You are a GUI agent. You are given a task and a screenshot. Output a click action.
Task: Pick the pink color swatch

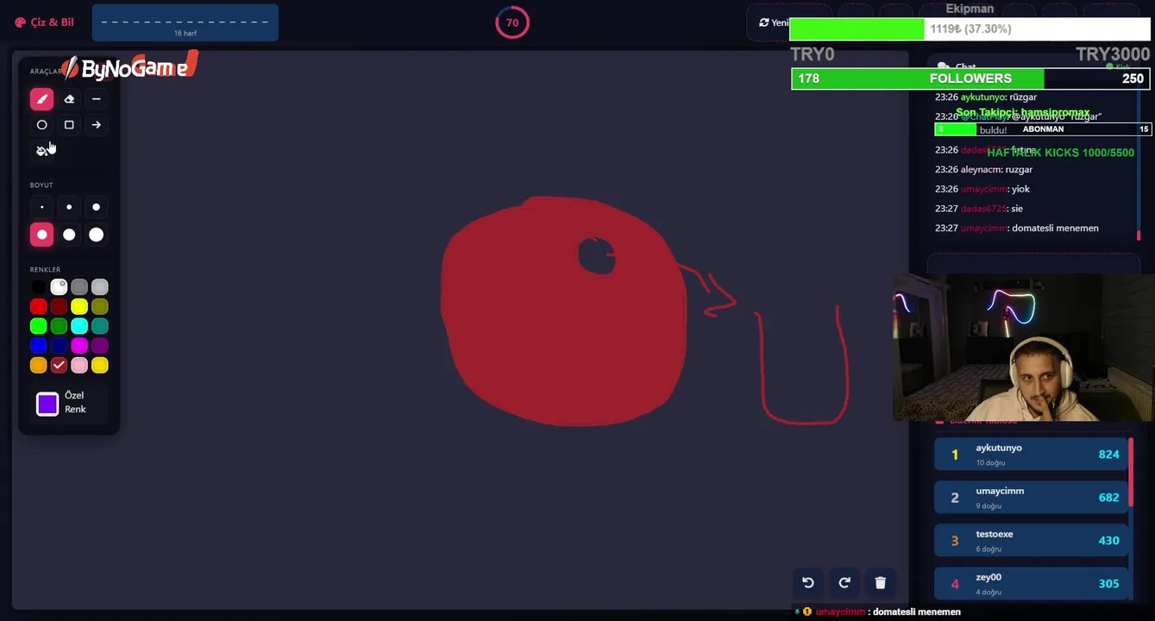tap(79, 366)
